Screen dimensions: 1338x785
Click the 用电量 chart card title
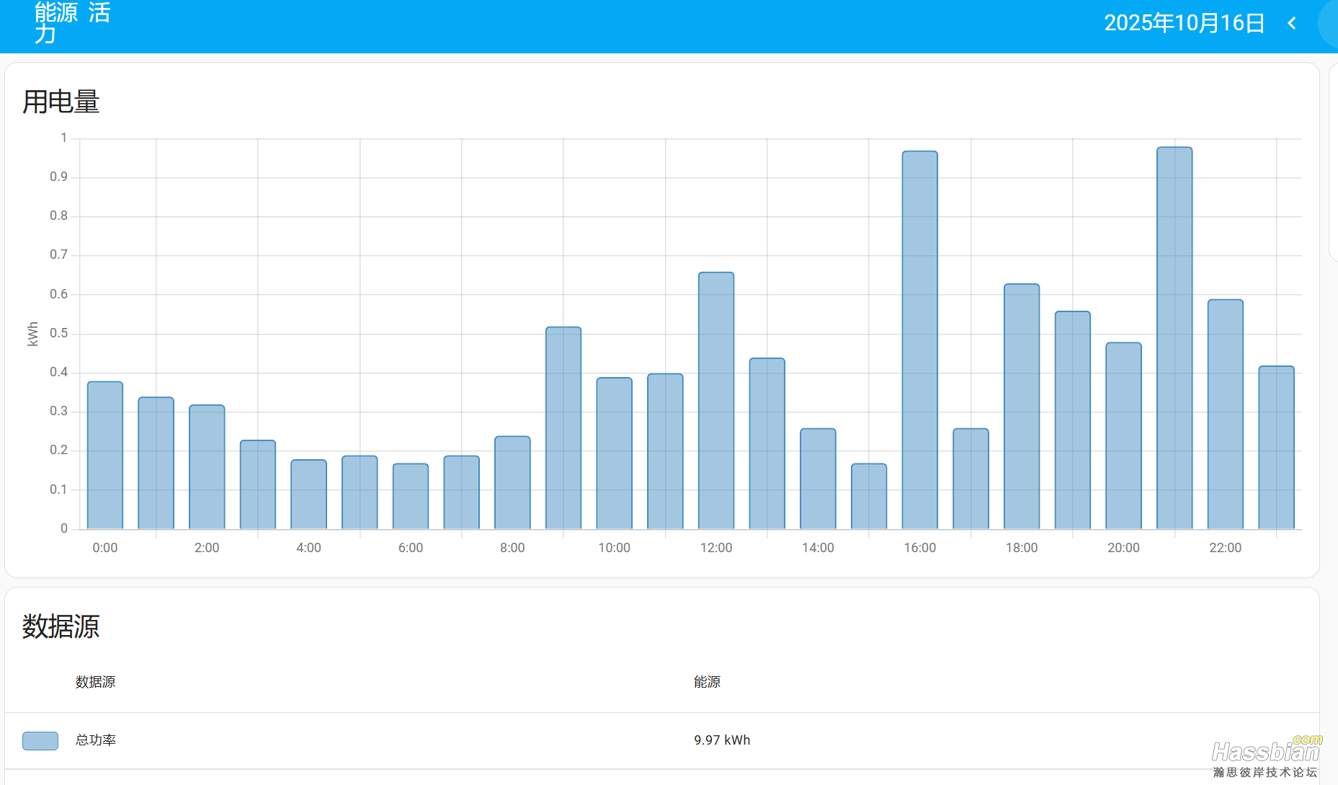tap(61, 102)
